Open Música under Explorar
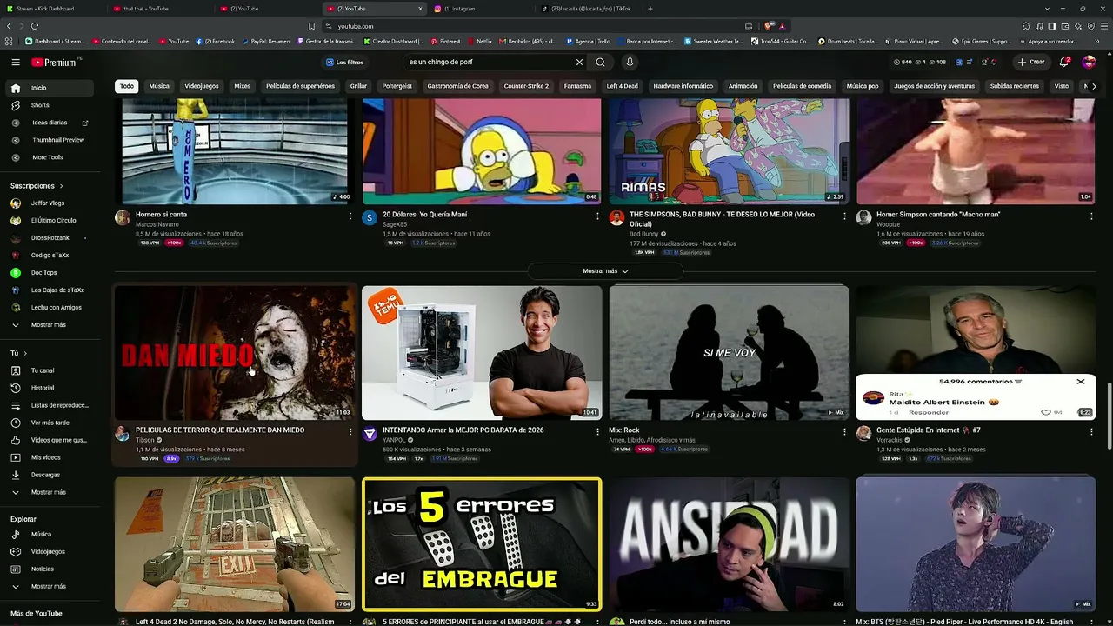This screenshot has height=626, width=1113. (41, 534)
